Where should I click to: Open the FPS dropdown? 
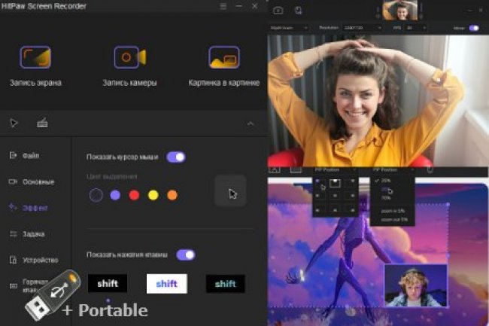(416, 28)
